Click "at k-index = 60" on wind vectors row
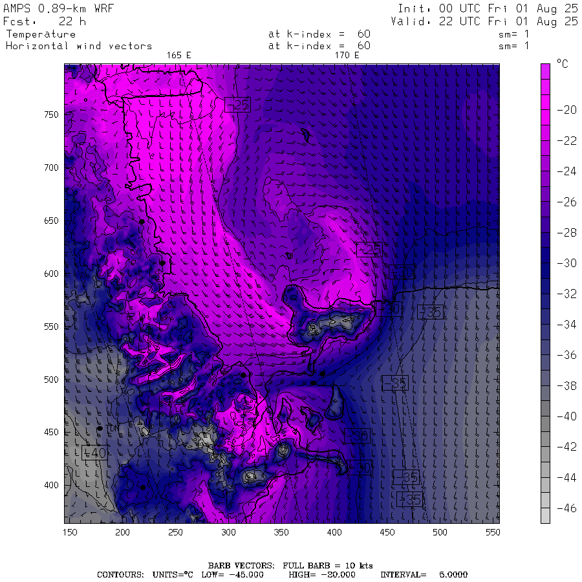Screen dimensions: 582x582 319,46
